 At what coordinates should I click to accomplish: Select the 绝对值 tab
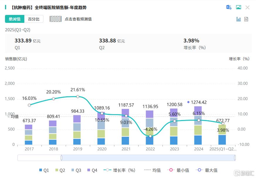(15, 19)
